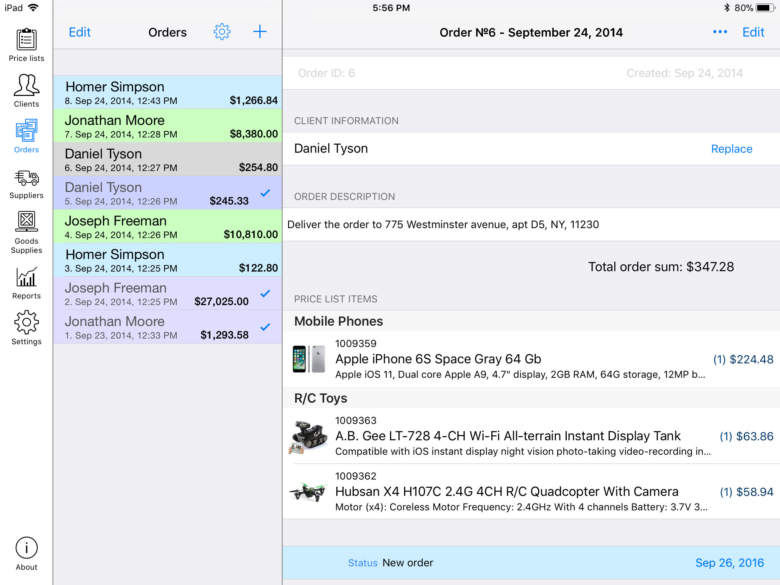Viewport: 780px width, 585px height.
Task: Check the Wi-Fi status icon
Action: 34,8
